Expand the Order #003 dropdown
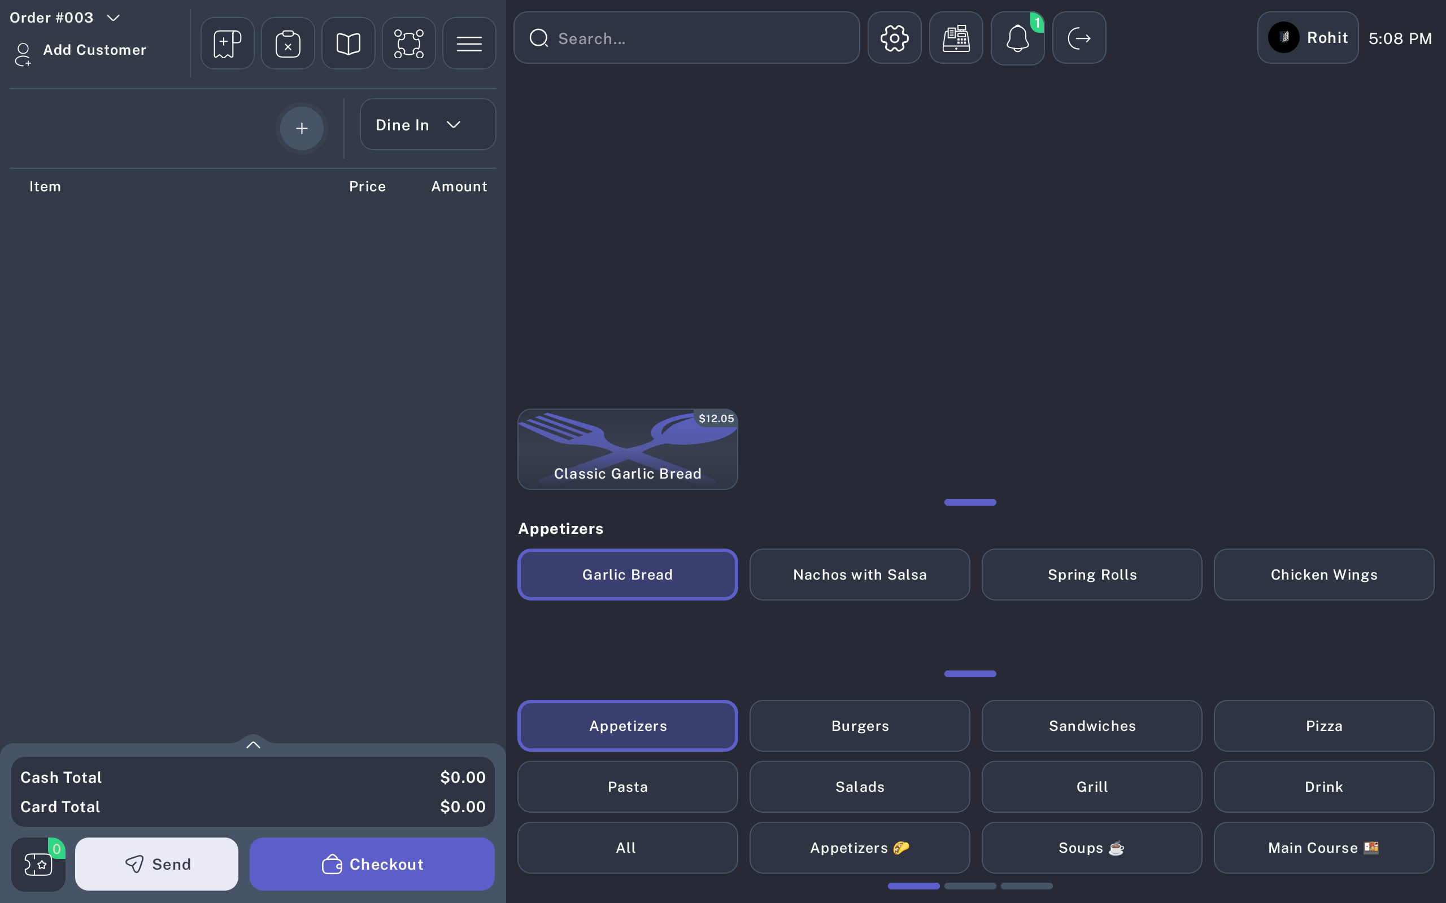This screenshot has height=903, width=1446. pyautogui.click(x=113, y=18)
